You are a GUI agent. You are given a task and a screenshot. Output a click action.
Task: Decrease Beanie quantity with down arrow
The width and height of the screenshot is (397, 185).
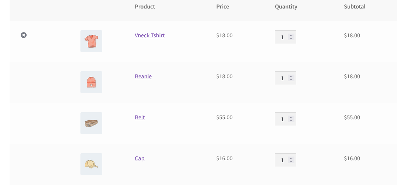coord(291,79)
